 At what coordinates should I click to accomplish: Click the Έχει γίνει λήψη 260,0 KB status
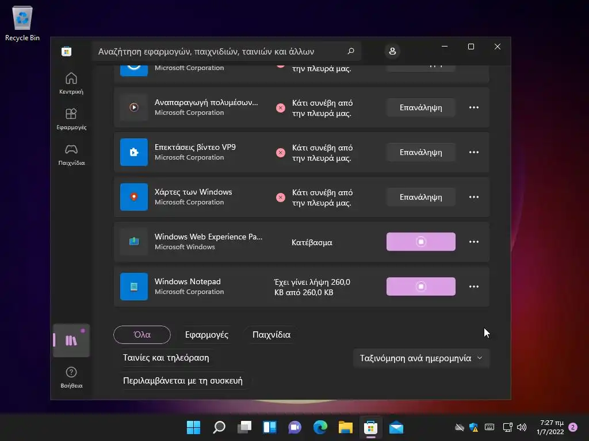coord(312,287)
